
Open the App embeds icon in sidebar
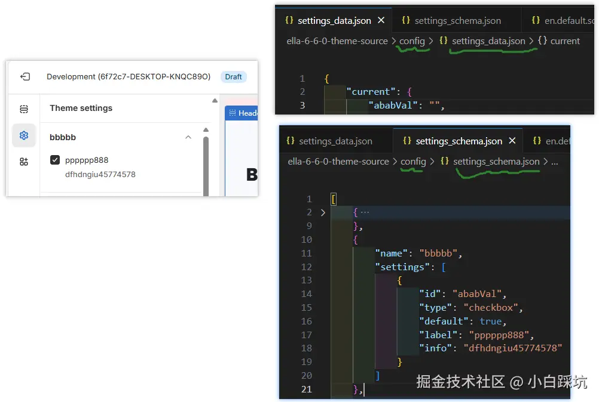coord(24,162)
